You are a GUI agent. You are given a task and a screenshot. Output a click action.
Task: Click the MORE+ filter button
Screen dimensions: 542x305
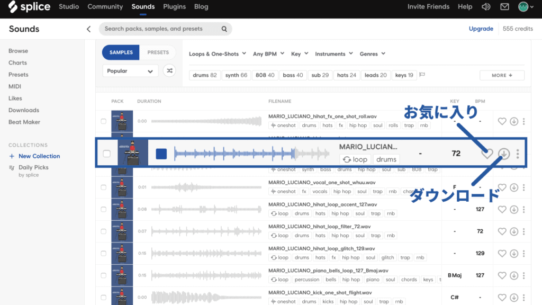(x=502, y=75)
